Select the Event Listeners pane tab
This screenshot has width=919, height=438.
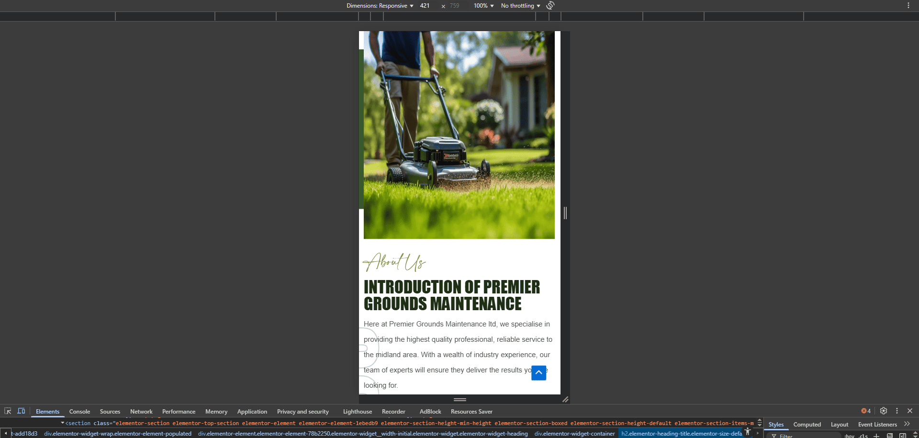click(877, 424)
